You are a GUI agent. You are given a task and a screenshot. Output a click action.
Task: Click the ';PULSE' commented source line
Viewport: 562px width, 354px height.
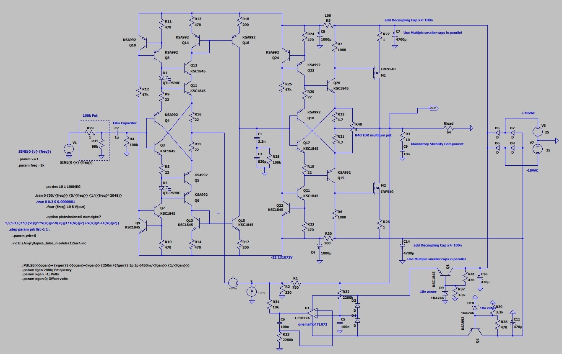click(106, 266)
